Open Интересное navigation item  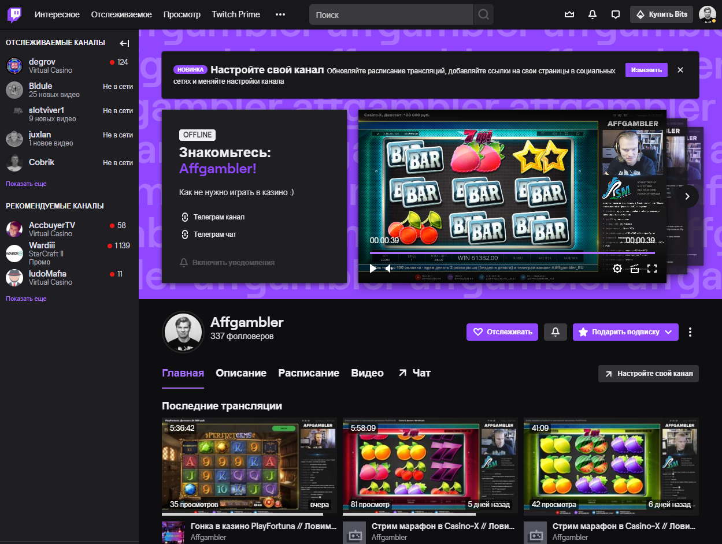click(x=57, y=14)
